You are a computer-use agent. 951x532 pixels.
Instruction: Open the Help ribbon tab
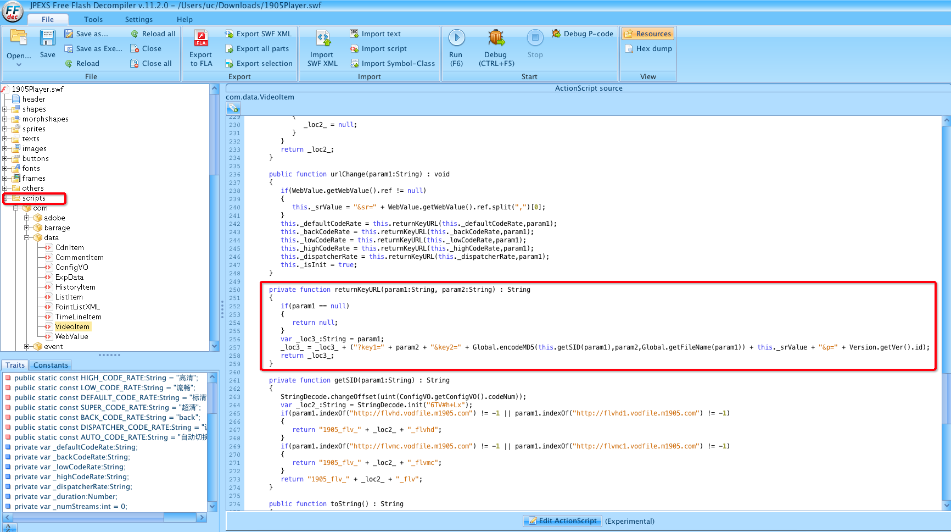click(184, 19)
